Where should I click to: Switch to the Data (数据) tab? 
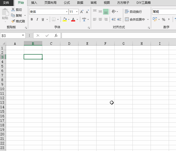[x=80, y=3]
